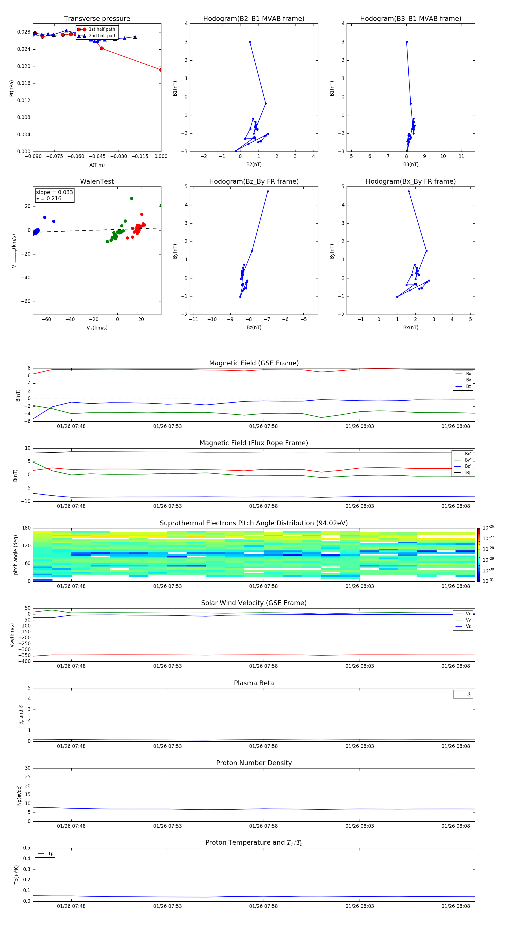The width and height of the screenshot is (508, 931).
Task: Click the red point at A=0 in Transverse pressure
Action: (161, 70)
